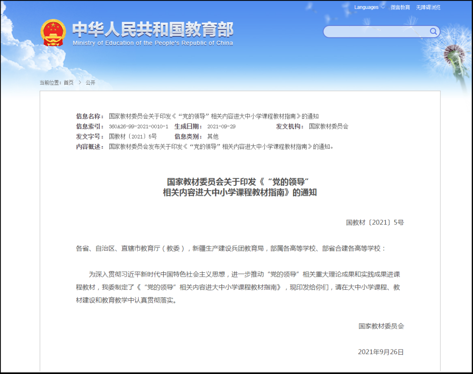Click the bold notice heading

[240, 187]
